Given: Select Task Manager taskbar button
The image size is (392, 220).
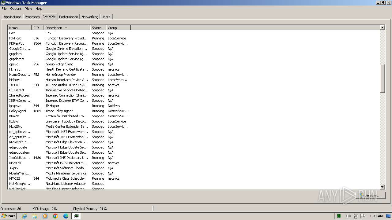Looking at the screenshot, I should [x=76, y=216].
